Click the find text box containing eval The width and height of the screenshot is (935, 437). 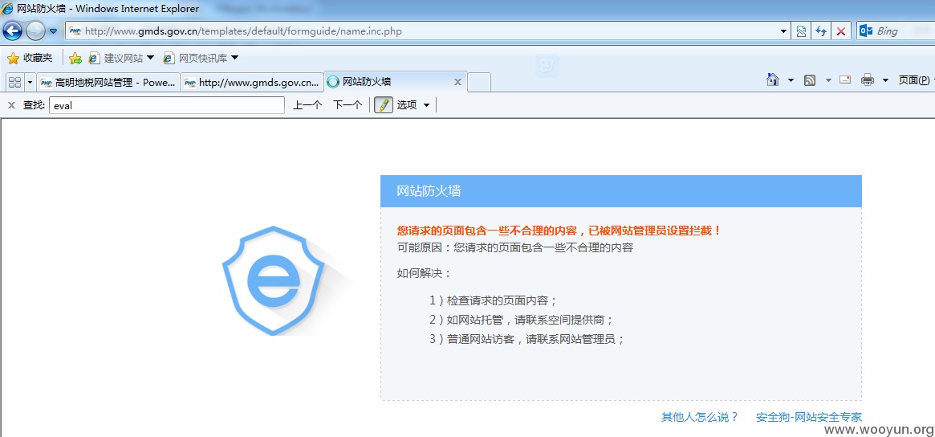click(167, 106)
